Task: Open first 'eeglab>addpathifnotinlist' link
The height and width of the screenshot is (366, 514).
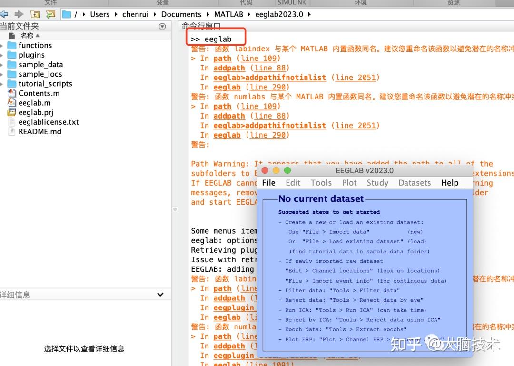Action: point(270,78)
